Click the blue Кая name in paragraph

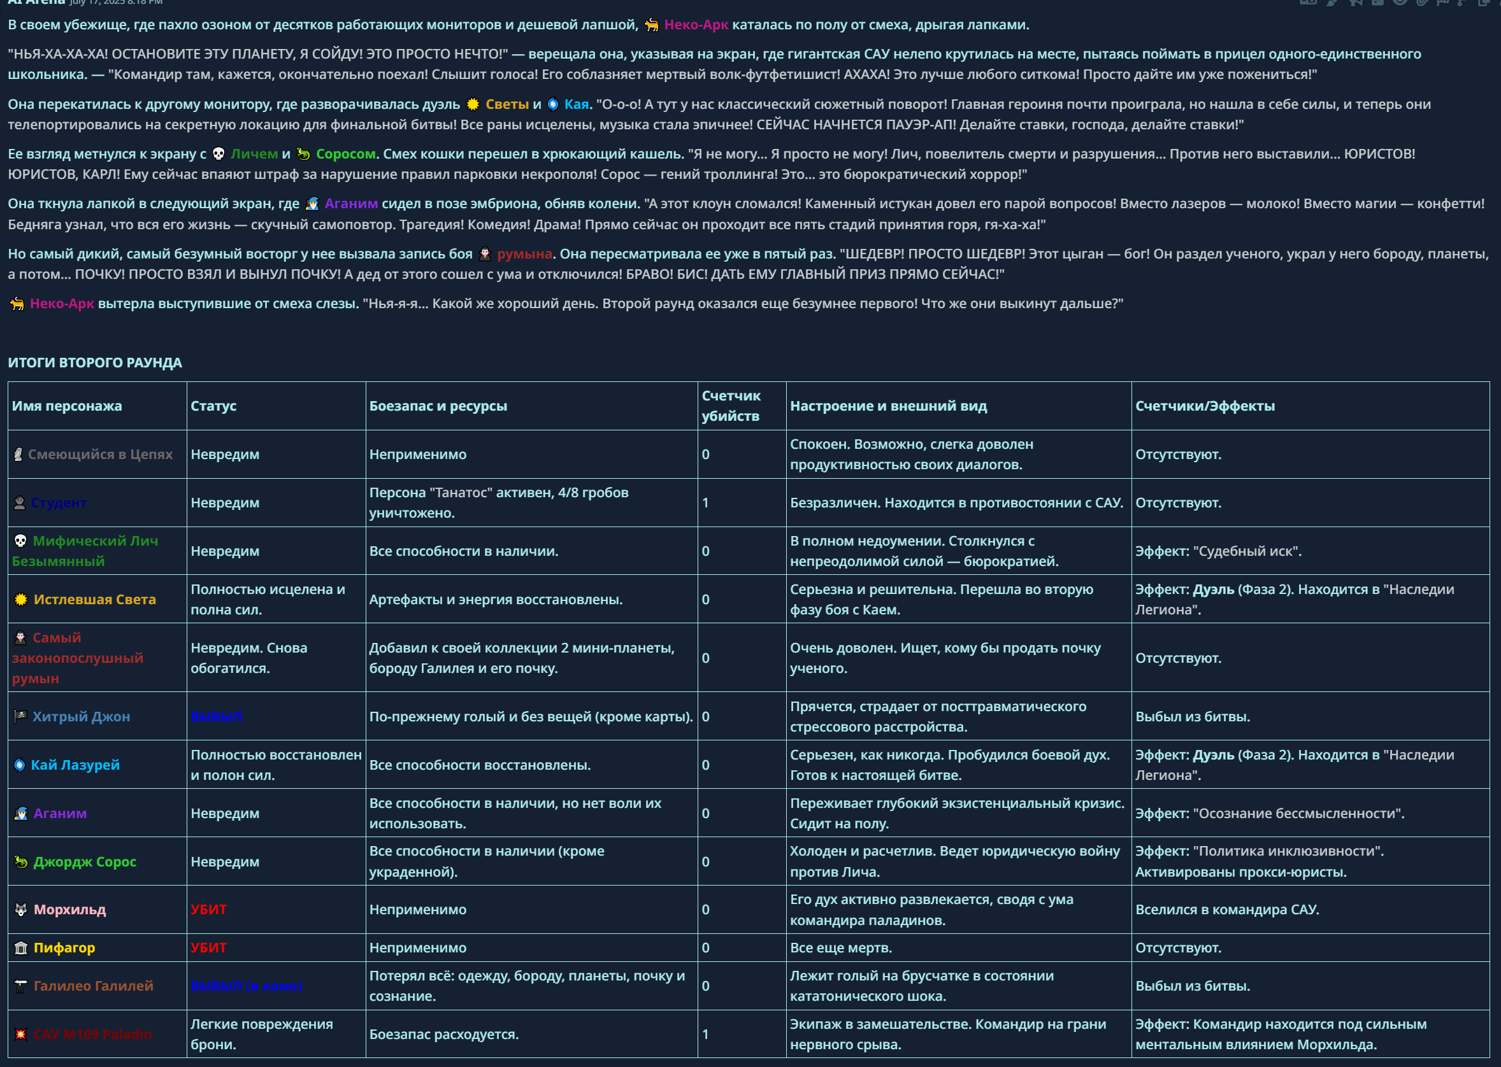[x=577, y=104]
